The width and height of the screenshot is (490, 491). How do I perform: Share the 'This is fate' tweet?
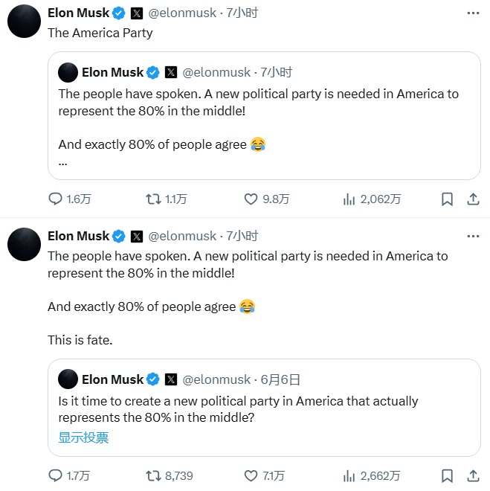(x=473, y=475)
